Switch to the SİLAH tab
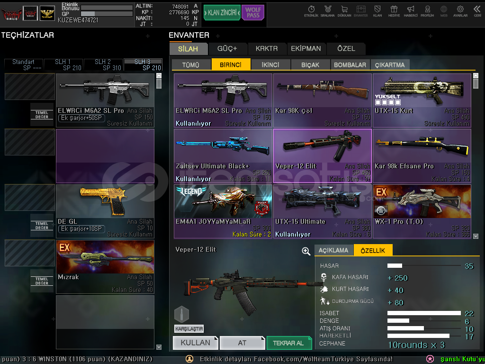Screen dimensions: 485x364 [188, 49]
